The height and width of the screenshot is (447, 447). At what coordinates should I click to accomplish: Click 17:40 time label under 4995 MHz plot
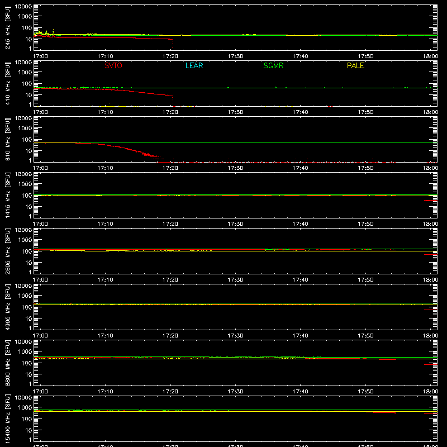300,336
